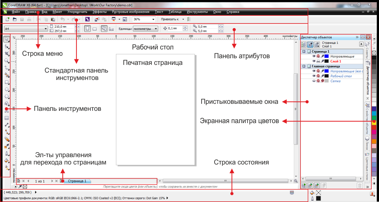Click the New document icon
The width and height of the screenshot is (379, 202).
pos(7,19)
